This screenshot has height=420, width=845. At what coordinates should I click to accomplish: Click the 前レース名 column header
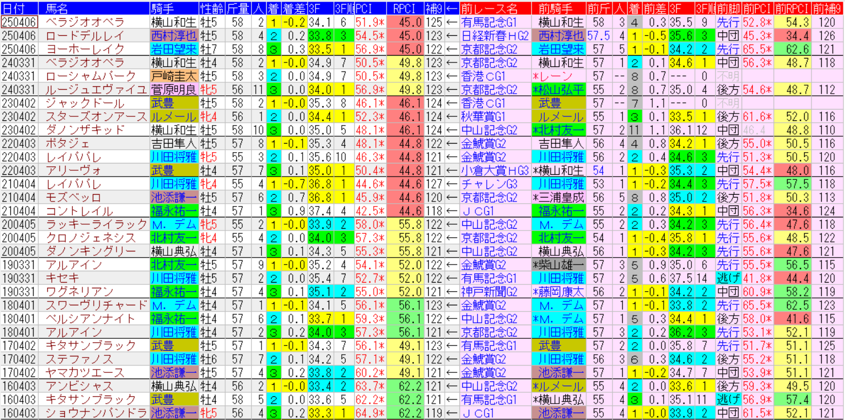click(494, 9)
